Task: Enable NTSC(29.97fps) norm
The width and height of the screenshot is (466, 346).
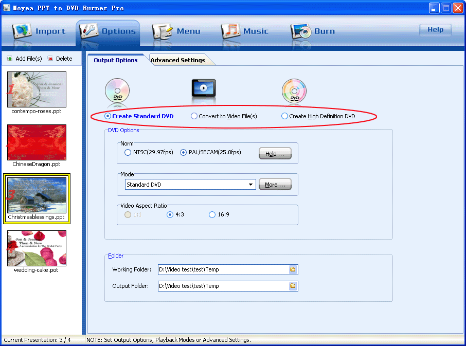Action: point(128,153)
